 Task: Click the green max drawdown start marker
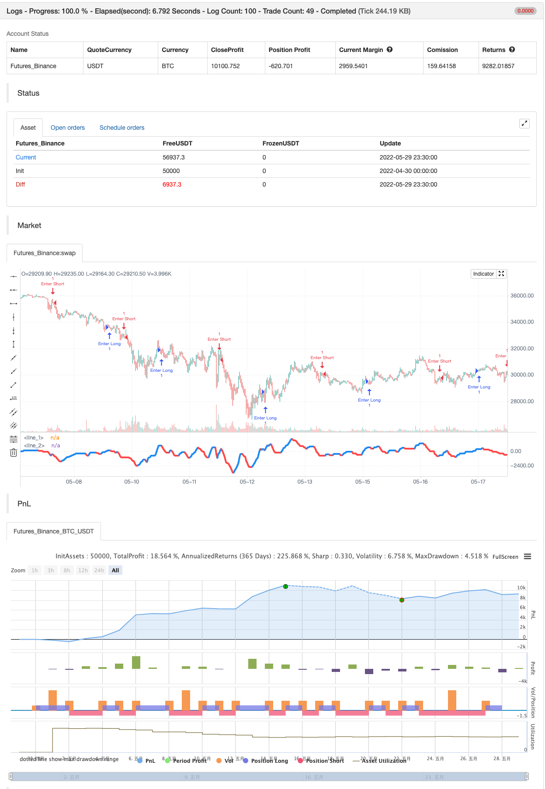pyautogui.click(x=285, y=586)
